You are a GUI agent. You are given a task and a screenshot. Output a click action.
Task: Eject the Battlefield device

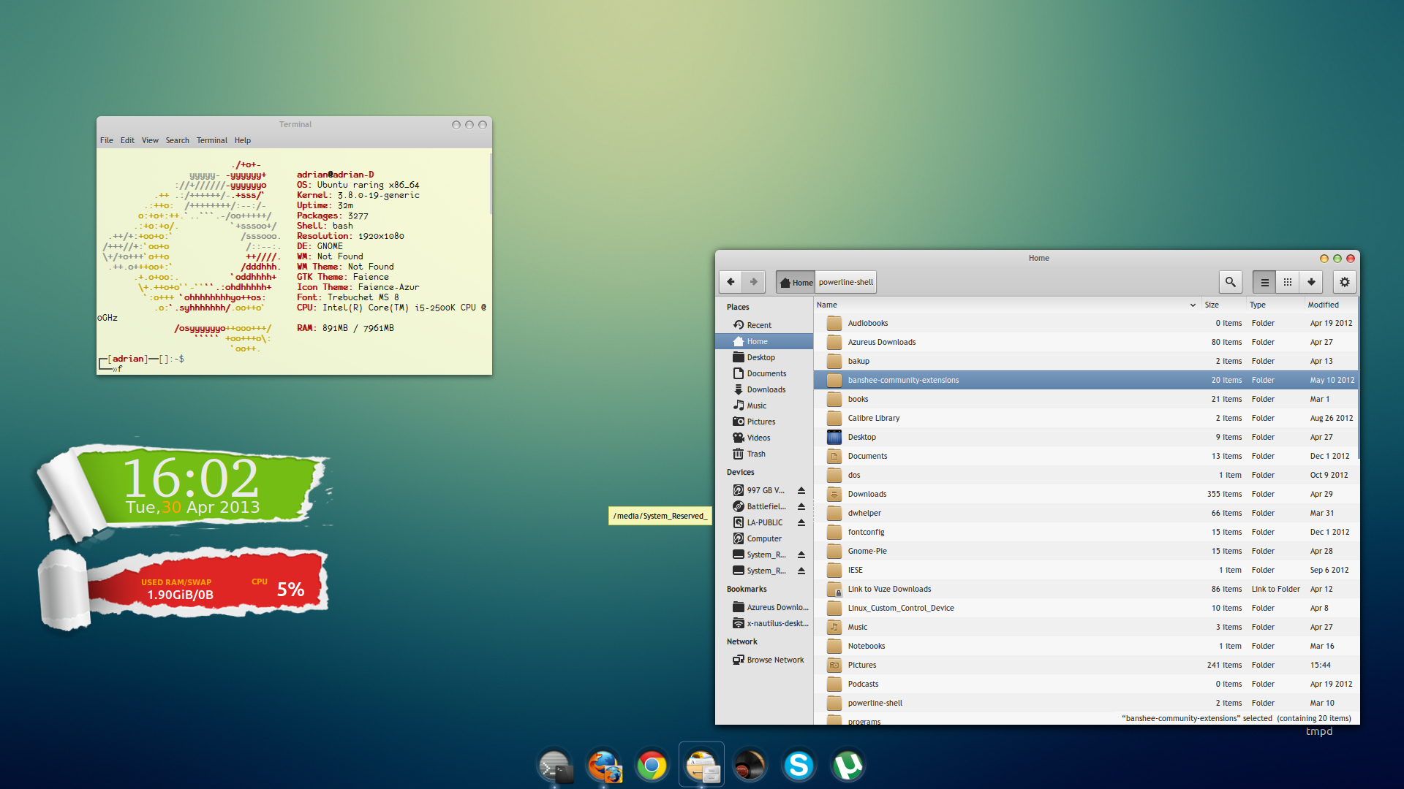pyautogui.click(x=801, y=506)
